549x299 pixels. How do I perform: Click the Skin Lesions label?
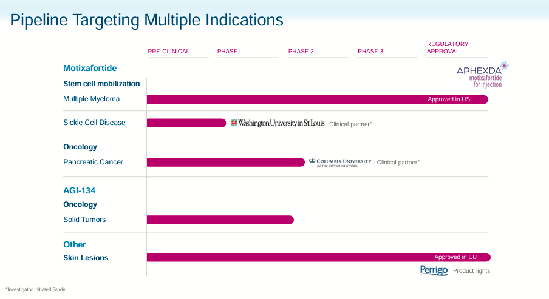pyautogui.click(x=86, y=258)
